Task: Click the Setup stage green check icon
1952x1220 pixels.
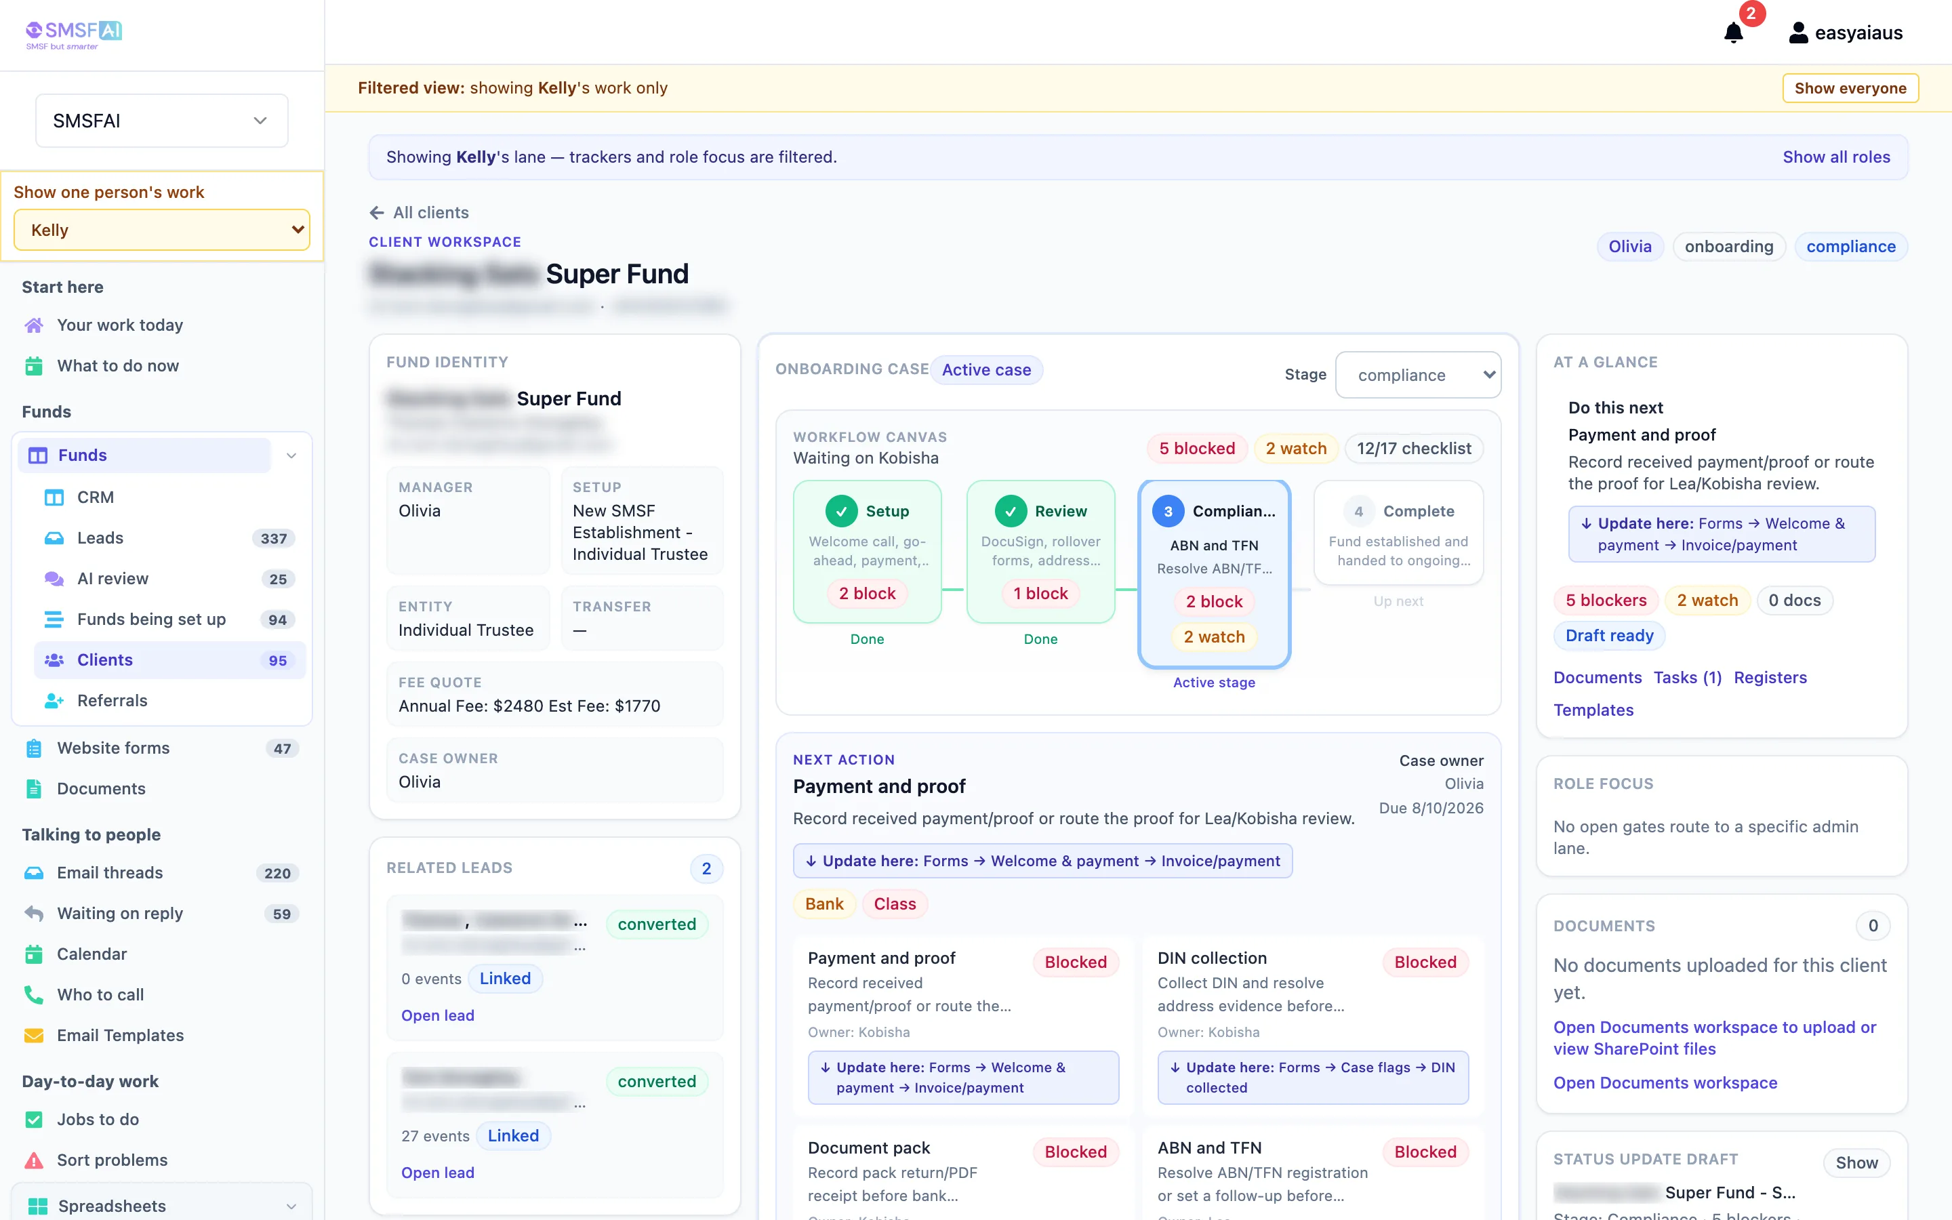Action: (841, 511)
